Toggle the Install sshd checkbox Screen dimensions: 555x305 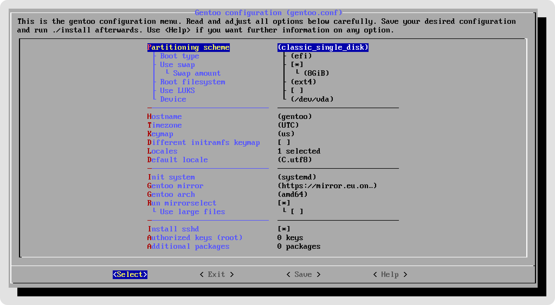click(284, 229)
